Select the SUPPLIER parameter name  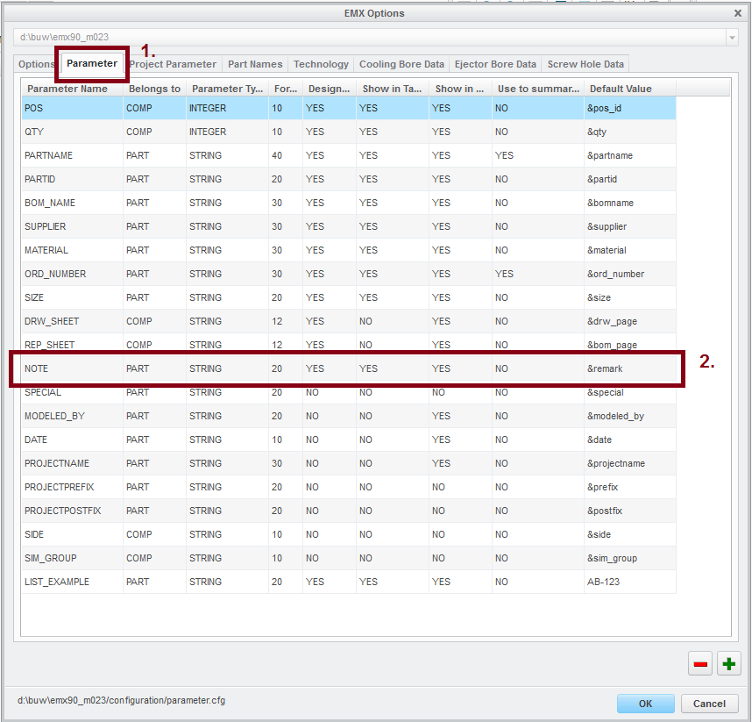point(45,226)
